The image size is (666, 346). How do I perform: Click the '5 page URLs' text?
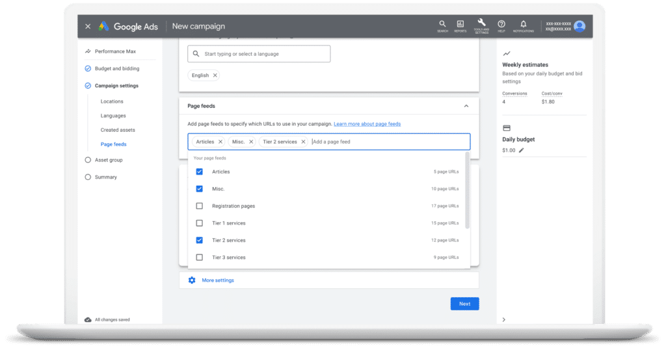coord(446,172)
